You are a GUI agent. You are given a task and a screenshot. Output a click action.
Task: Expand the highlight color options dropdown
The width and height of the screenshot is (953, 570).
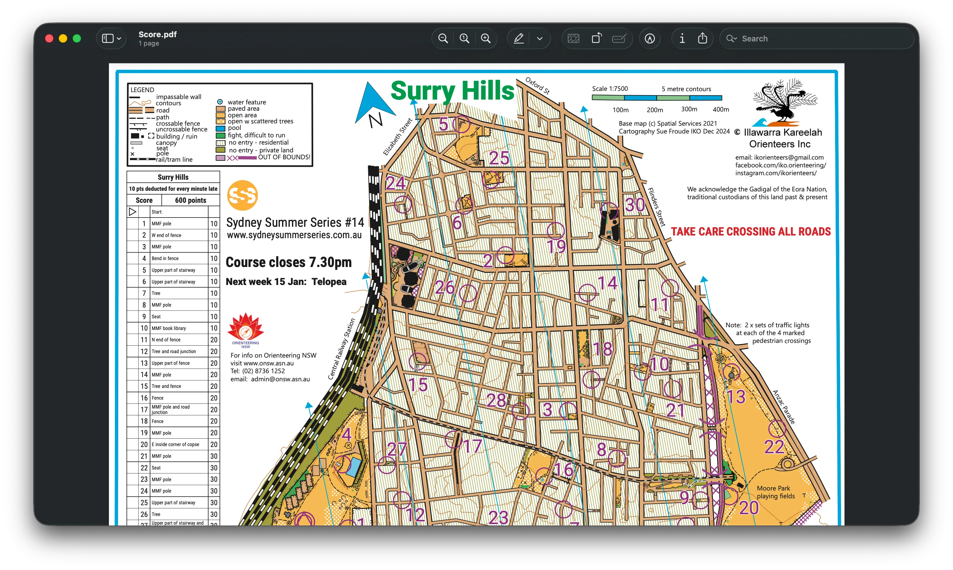click(540, 38)
